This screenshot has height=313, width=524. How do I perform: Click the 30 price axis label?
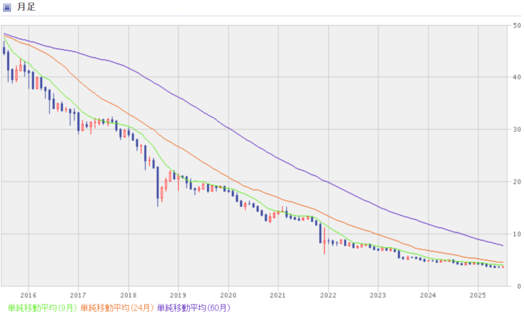[x=517, y=130]
